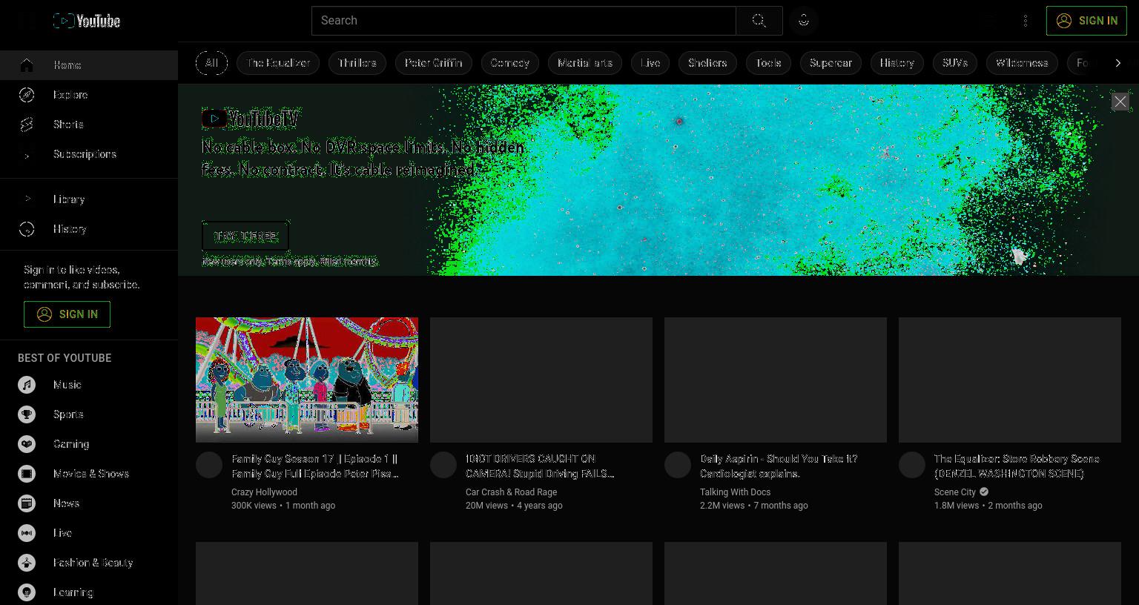
Task: Open Library in the sidebar
Action: 89,199
